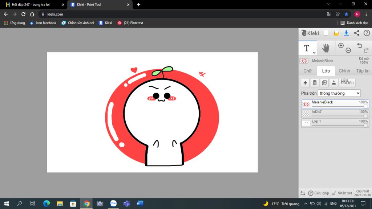Click the cập nhật 2021-06-16 update note
This screenshot has height=209, width=372.
362,193
